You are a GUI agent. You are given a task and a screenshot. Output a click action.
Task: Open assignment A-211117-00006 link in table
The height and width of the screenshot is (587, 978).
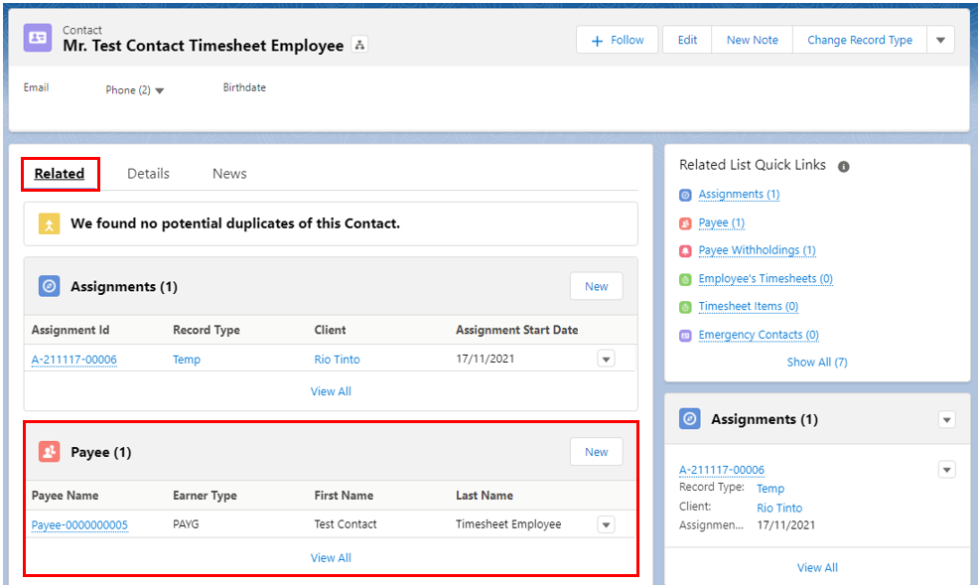coord(74,360)
